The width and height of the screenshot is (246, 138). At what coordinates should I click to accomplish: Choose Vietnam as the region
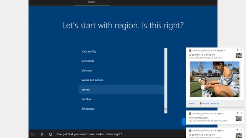pyautogui.click(x=121, y=71)
